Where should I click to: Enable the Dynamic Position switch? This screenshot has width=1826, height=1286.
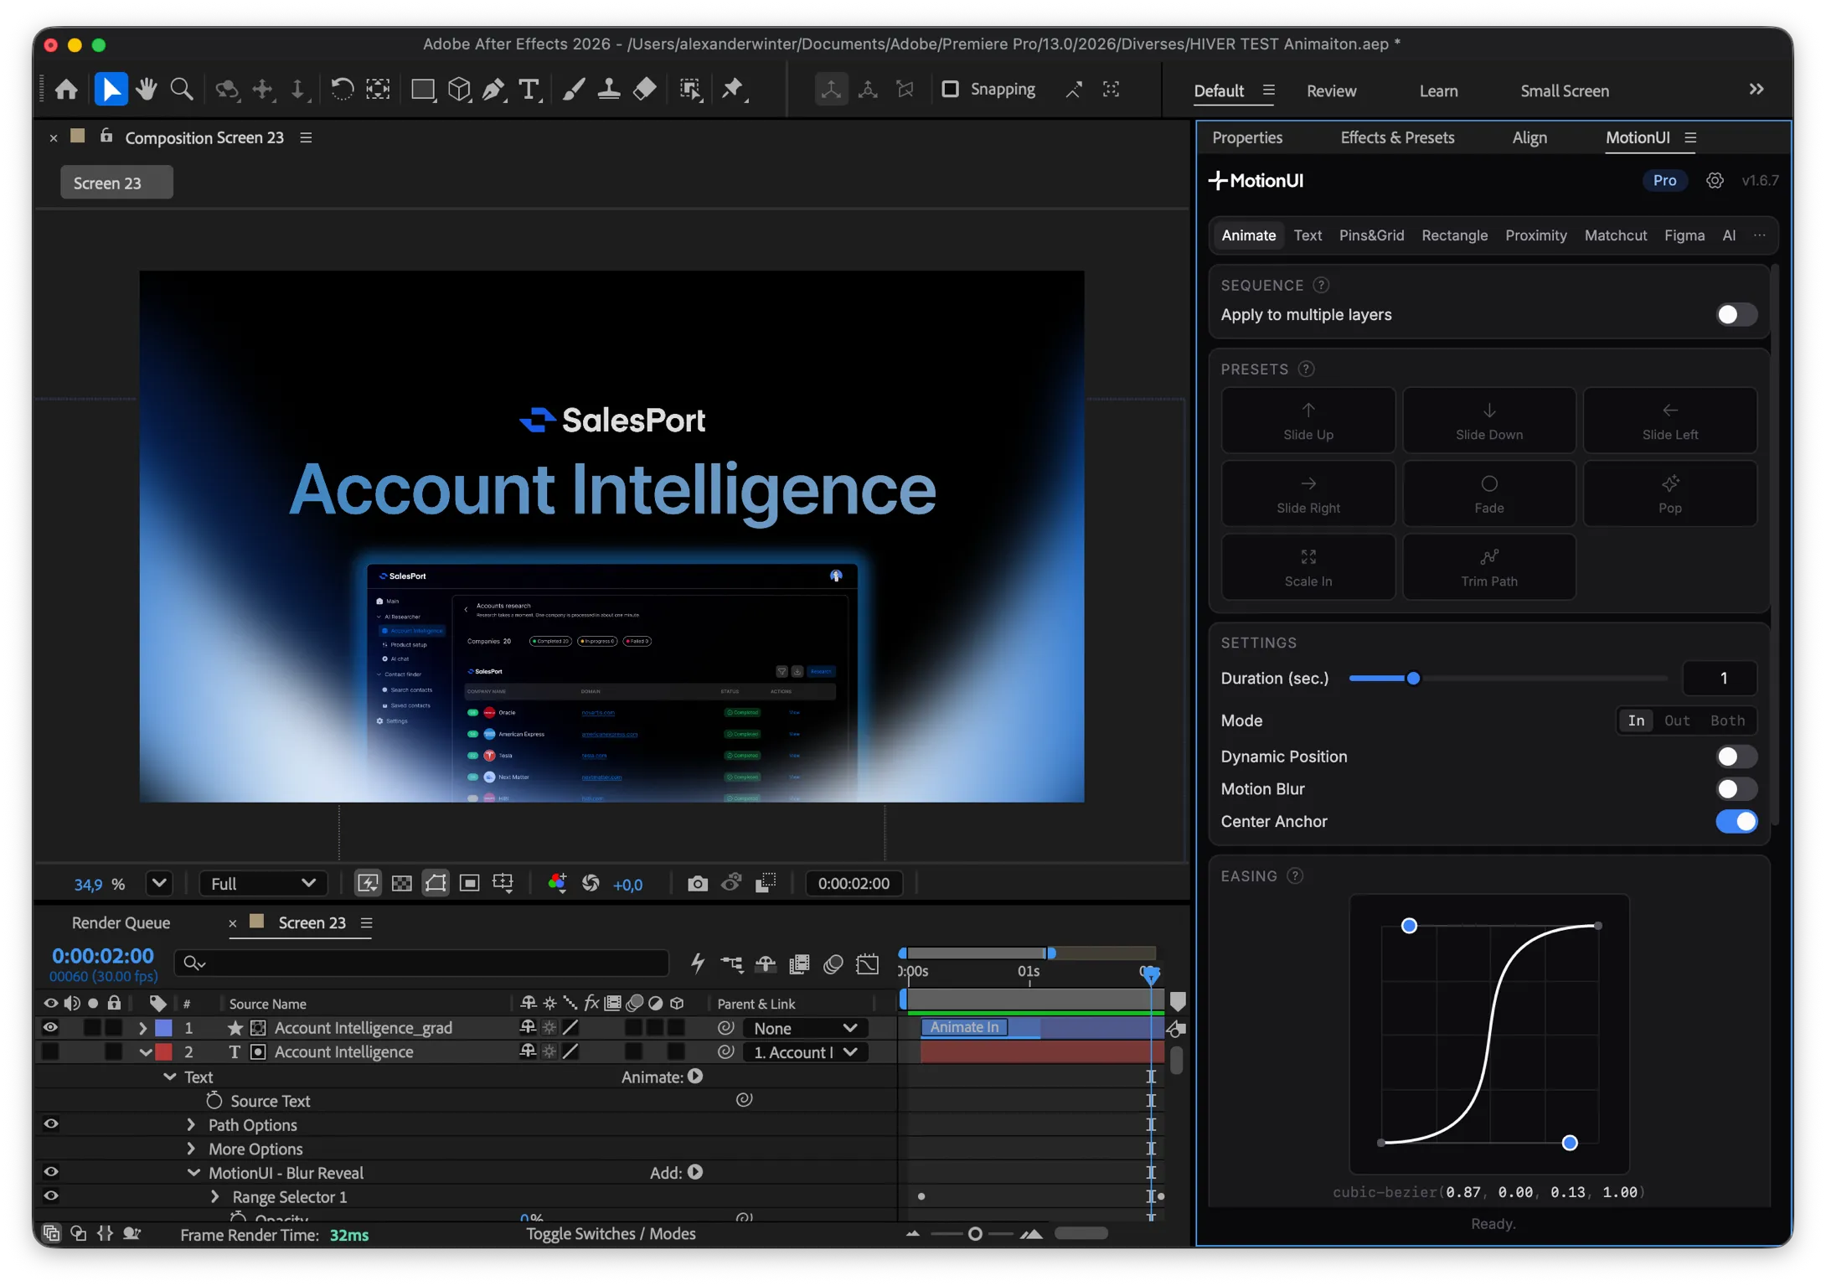point(1736,757)
